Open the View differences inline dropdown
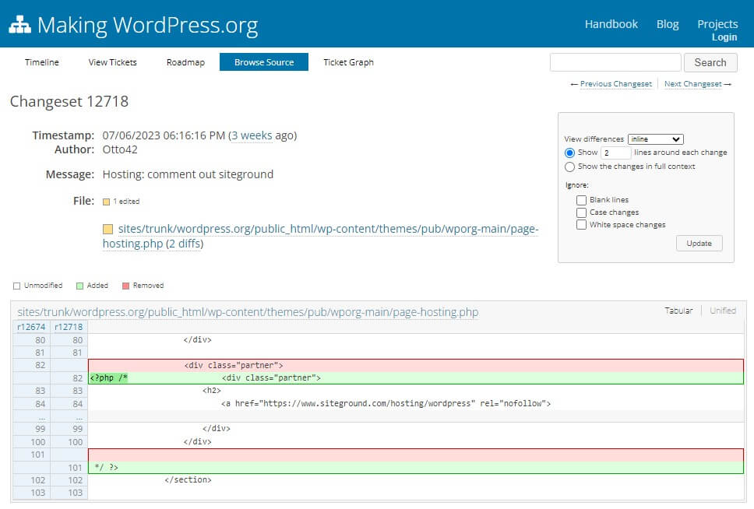Image resolution: width=754 pixels, height=509 pixels. pyautogui.click(x=655, y=139)
